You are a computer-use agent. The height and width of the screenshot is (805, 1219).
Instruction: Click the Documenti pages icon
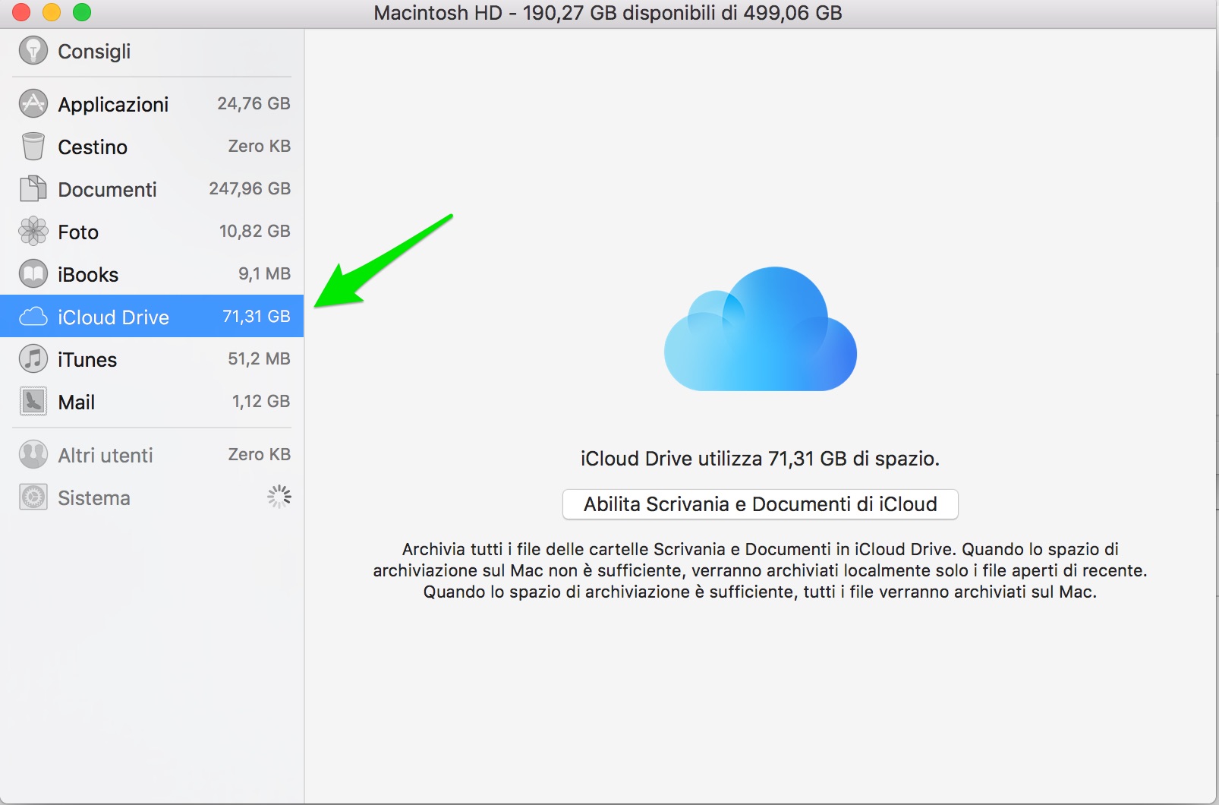pos(33,188)
